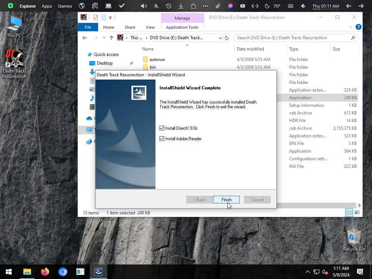Launch Firefox from the taskbar
Screen dimensions: 372x279
45,272
